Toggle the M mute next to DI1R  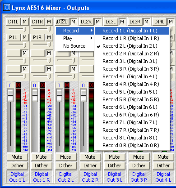pyautogui.click(x=49, y=22)
